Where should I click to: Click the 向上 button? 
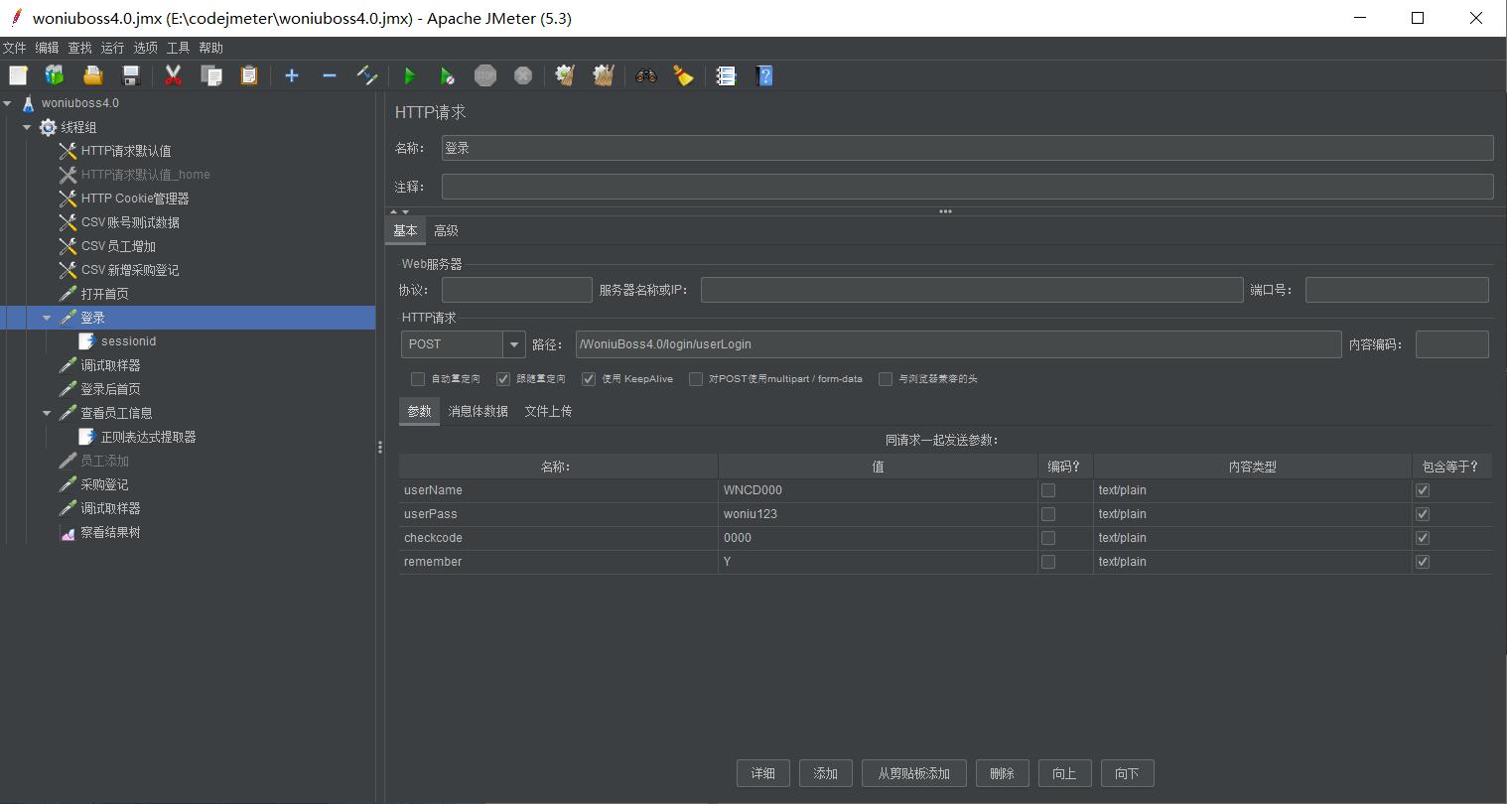click(1064, 773)
